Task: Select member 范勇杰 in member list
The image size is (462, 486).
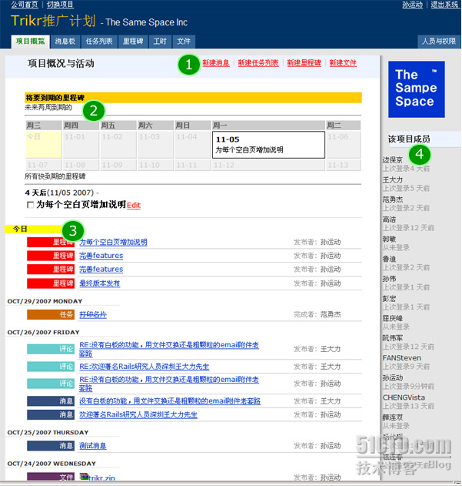Action: 392,199
